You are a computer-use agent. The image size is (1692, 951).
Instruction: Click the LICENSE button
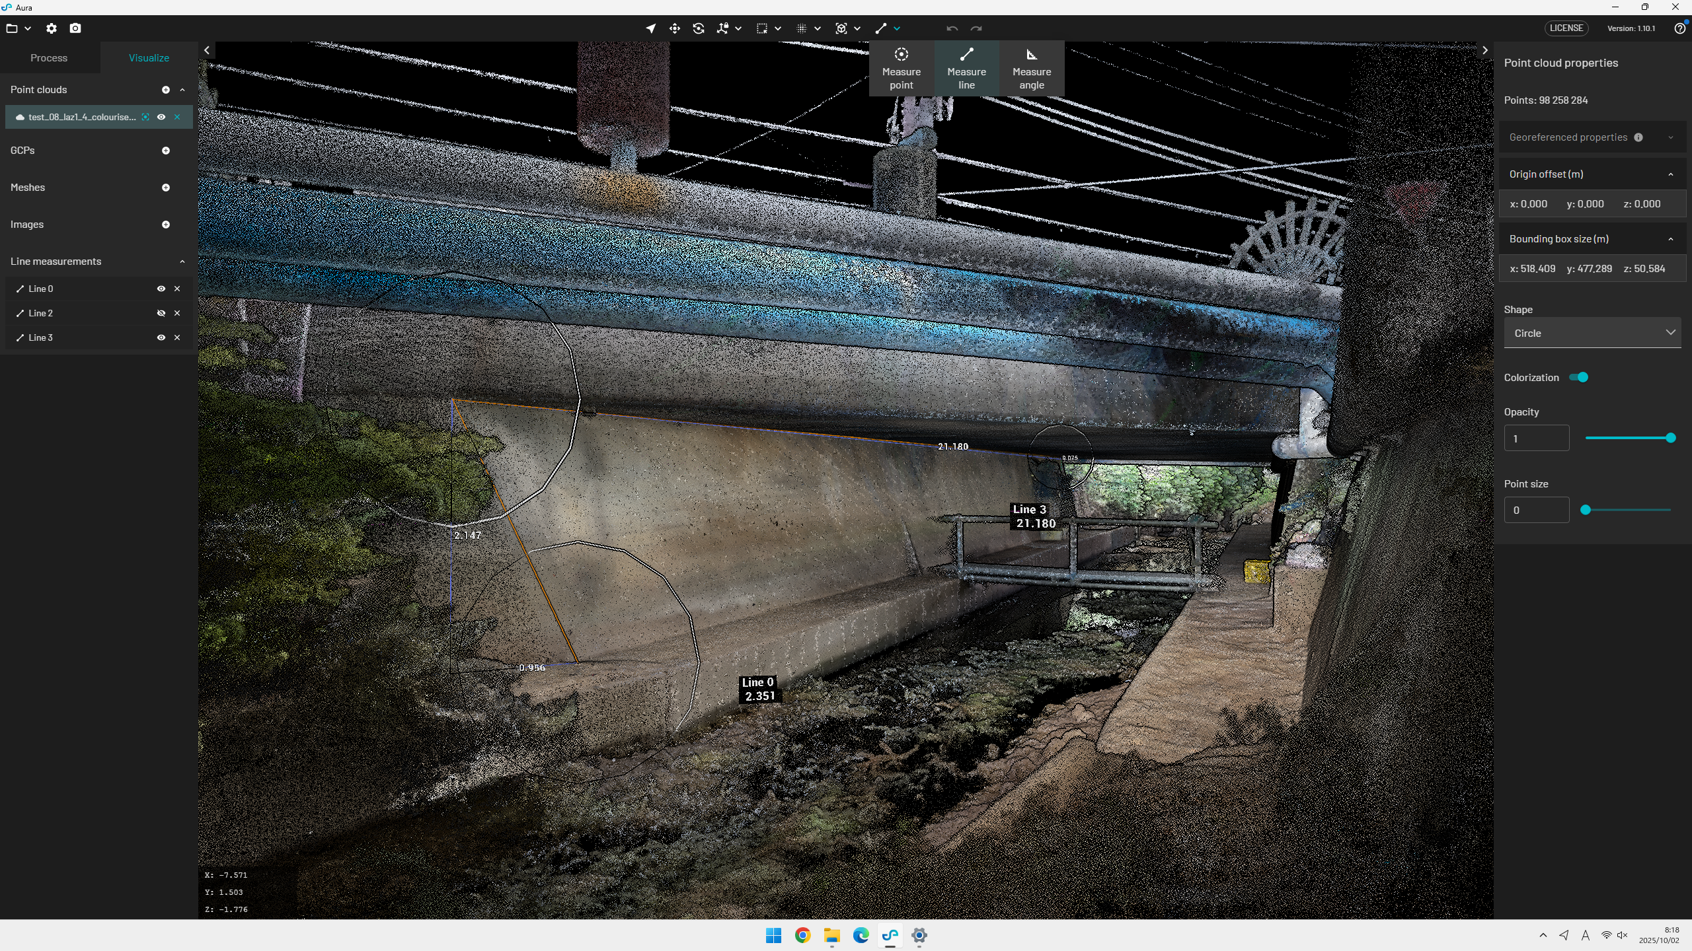1566,28
